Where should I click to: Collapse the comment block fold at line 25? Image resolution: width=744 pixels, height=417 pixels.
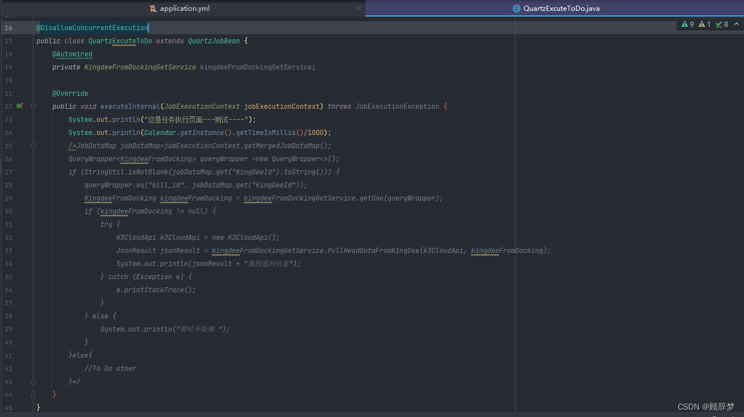(x=33, y=145)
